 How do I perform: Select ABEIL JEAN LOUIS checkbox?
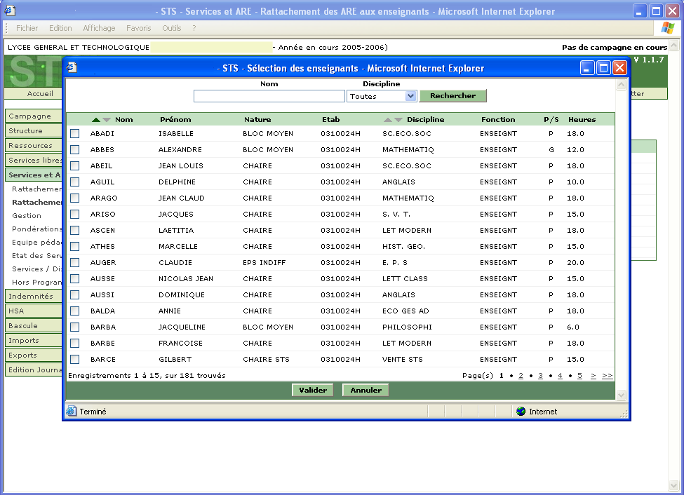click(75, 165)
